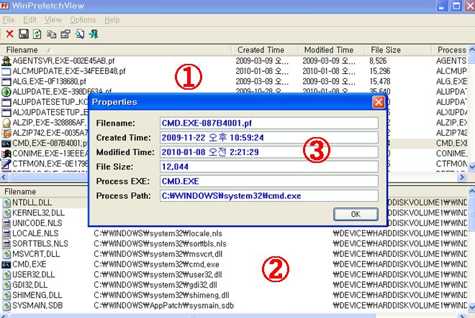Image resolution: width=475 pixels, height=318 pixels.
Task: Click the AGENTSVR.EXE file row icon
Action: click(x=6, y=61)
